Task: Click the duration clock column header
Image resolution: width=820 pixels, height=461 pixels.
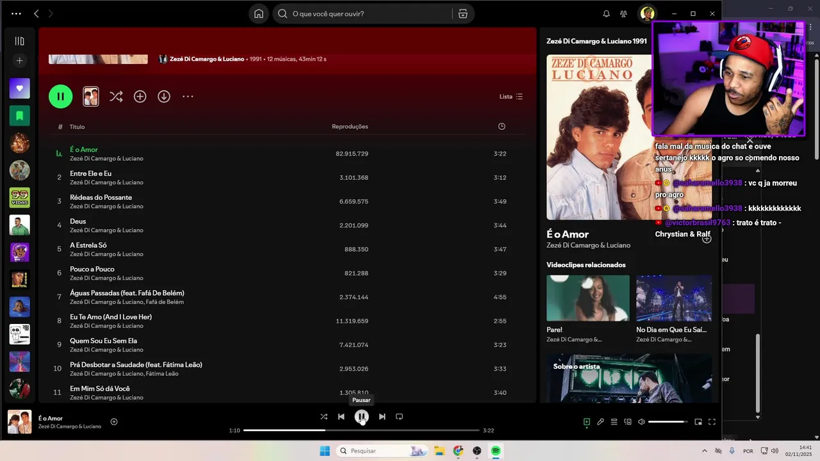Action: [x=502, y=127]
